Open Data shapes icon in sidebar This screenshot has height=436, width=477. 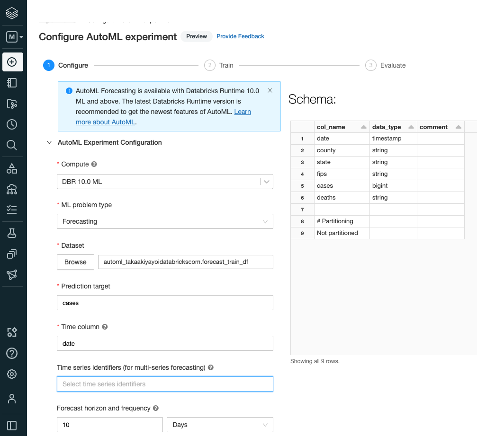(12, 168)
